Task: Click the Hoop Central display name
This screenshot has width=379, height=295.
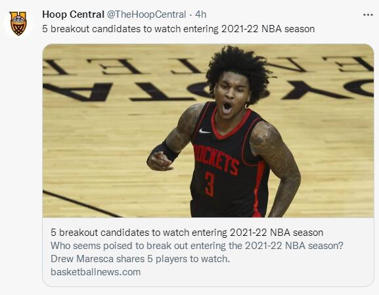Action: tap(73, 14)
